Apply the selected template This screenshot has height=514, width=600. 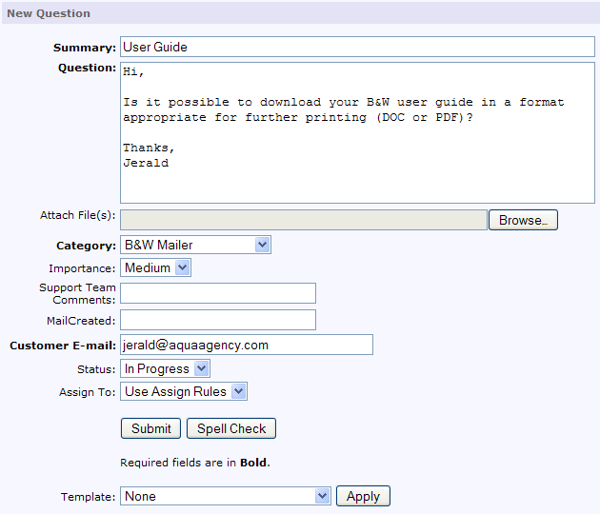pyautogui.click(x=363, y=496)
